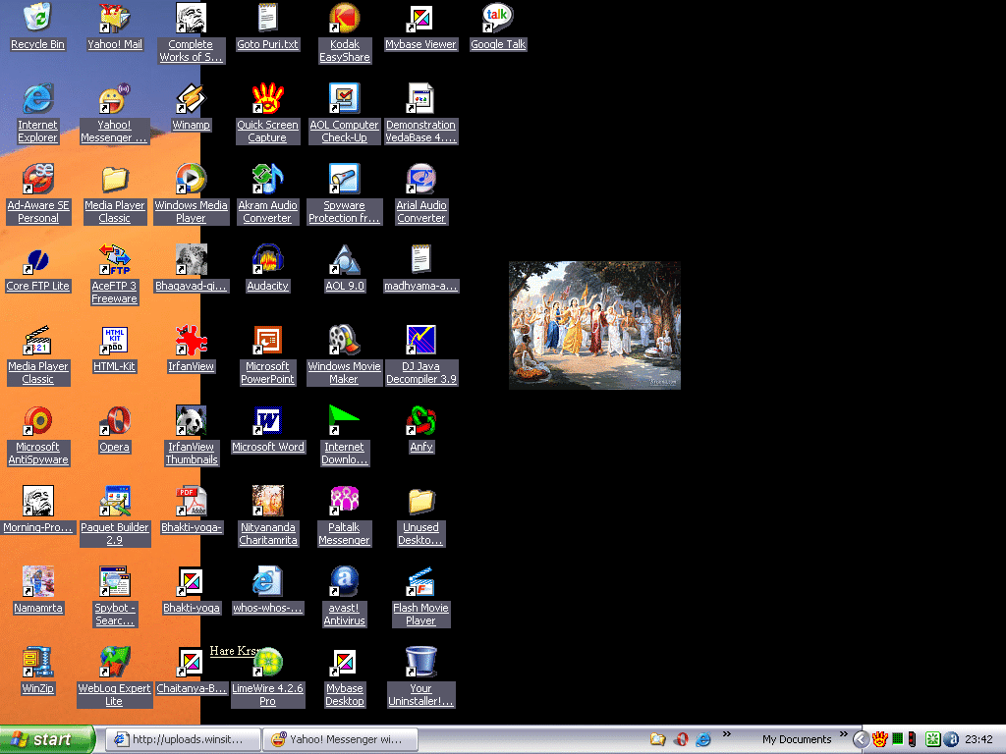This screenshot has width=1006, height=754.
Task: Switch to the http://uploads.winsit taskbar window
Action: [183, 739]
